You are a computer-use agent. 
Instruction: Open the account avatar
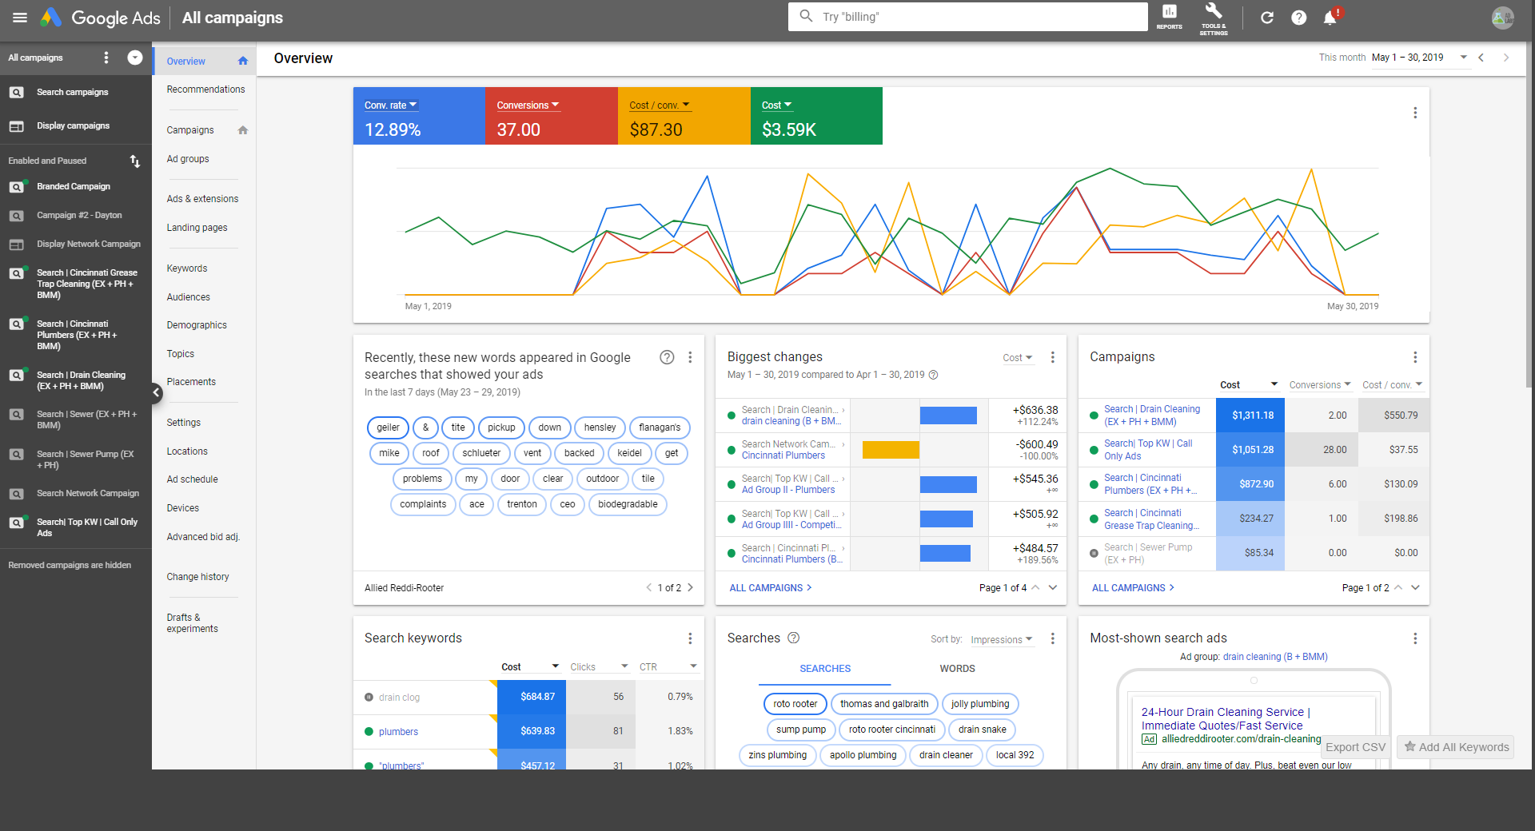pos(1503,18)
